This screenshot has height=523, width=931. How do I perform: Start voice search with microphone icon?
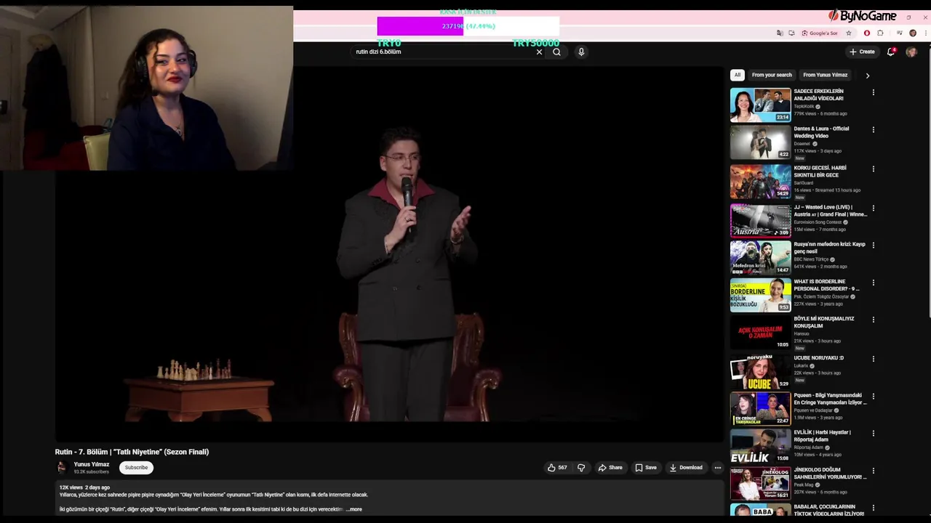(x=581, y=52)
